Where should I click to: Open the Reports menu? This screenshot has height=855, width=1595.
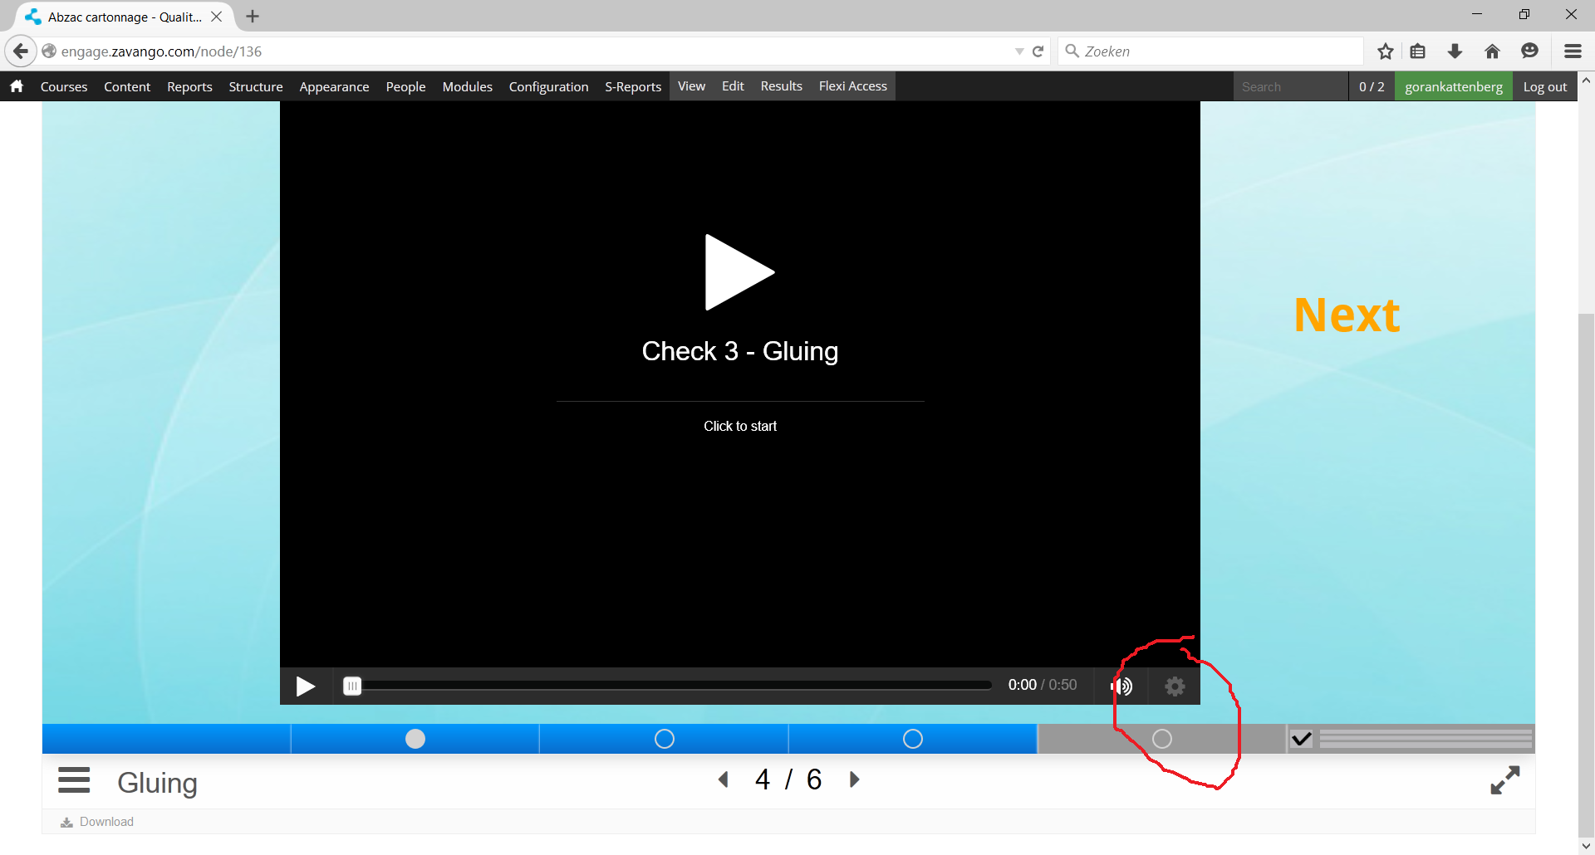click(x=189, y=86)
